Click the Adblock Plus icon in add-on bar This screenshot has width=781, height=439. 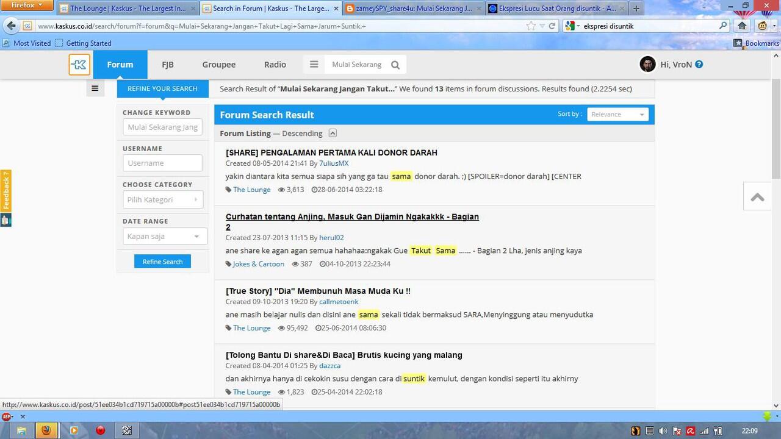[7, 416]
